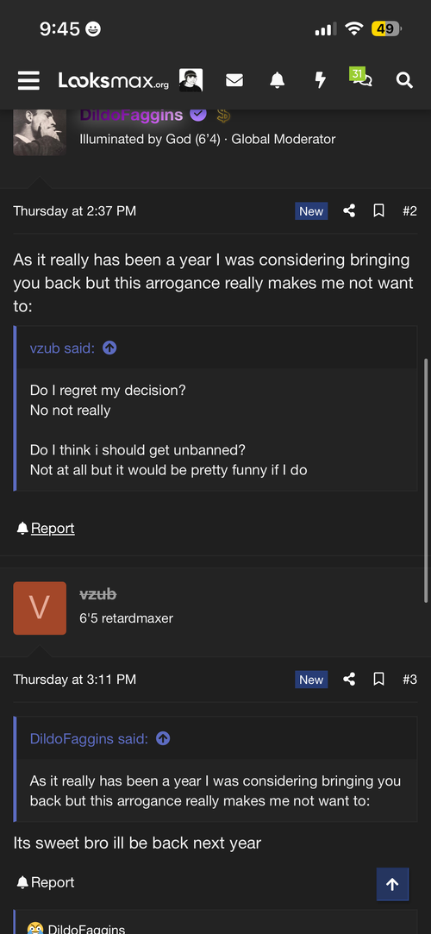Image resolution: width=431 pixels, height=934 pixels.
Task: Report vzub's post #3
Action: coord(46,882)
